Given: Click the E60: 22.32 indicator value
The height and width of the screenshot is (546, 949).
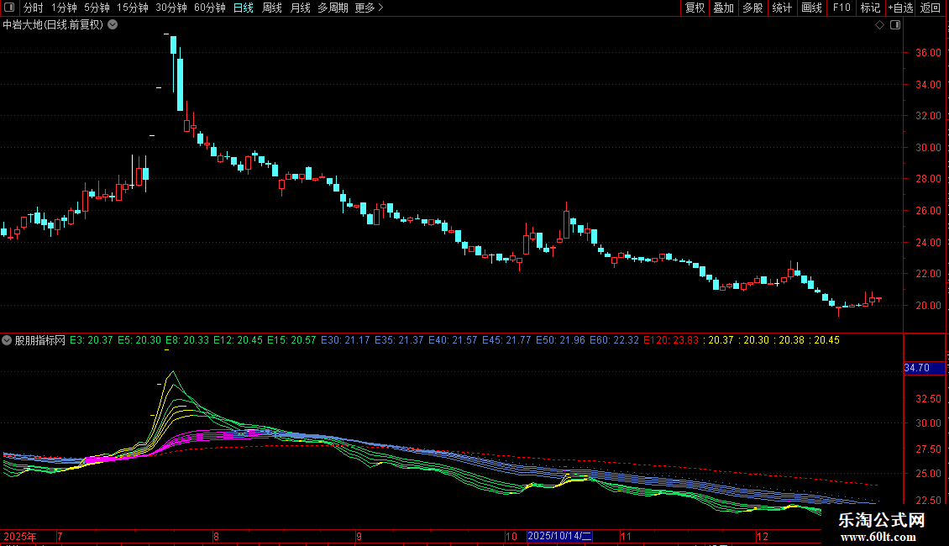Looking at the screenshot, I should coord(614,340).
